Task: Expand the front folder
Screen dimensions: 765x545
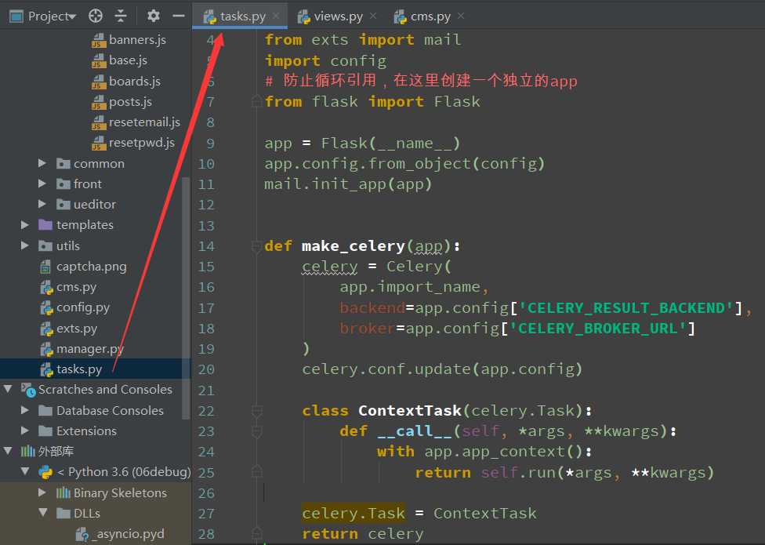Action: (x=42, y=183)
